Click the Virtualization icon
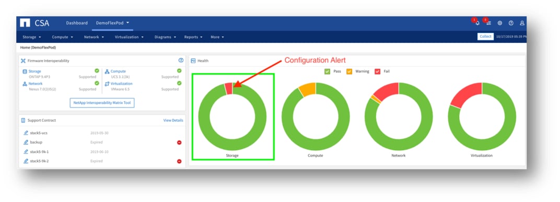Viewport: 560px width, 202px height. pos(107,84)
